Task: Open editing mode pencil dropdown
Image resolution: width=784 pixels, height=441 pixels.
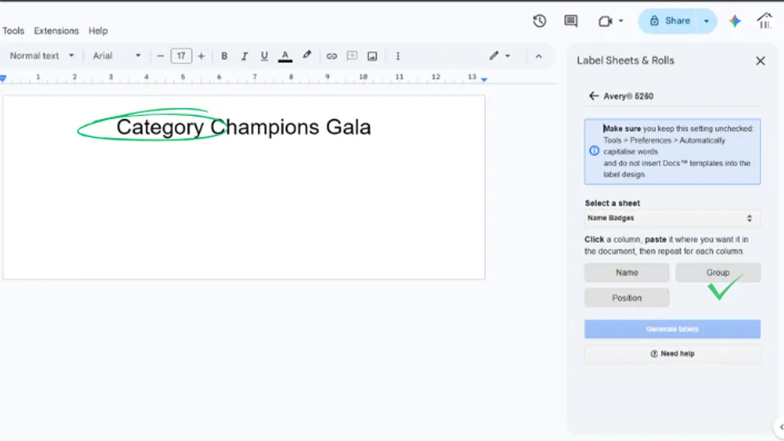Action: pyautogui.click(x=500, y=56)
